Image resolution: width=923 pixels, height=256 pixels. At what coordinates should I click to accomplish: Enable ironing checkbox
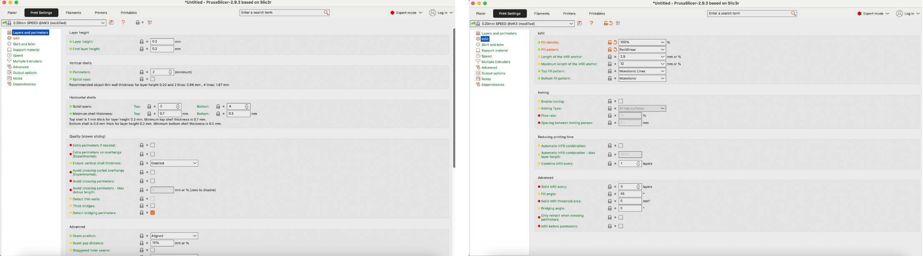(x=621, y=101)
